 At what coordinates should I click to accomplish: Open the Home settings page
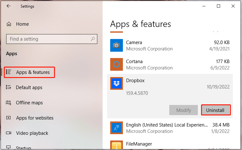point(22,24)
